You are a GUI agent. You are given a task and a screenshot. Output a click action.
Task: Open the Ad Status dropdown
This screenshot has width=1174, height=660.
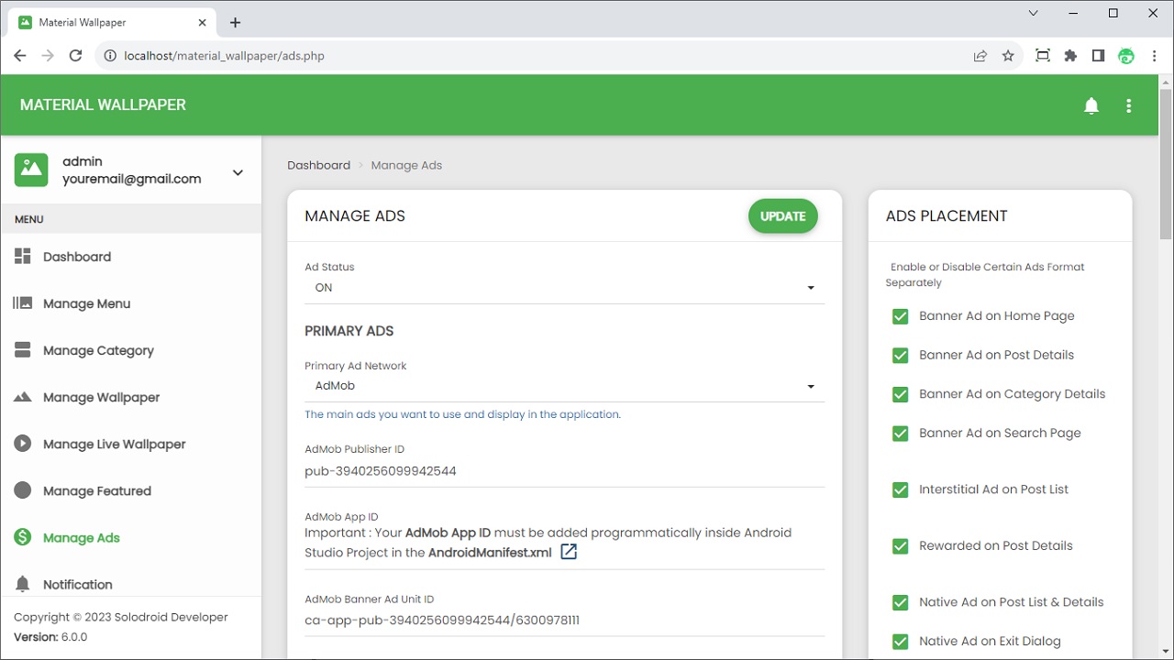tap(564, 288)
